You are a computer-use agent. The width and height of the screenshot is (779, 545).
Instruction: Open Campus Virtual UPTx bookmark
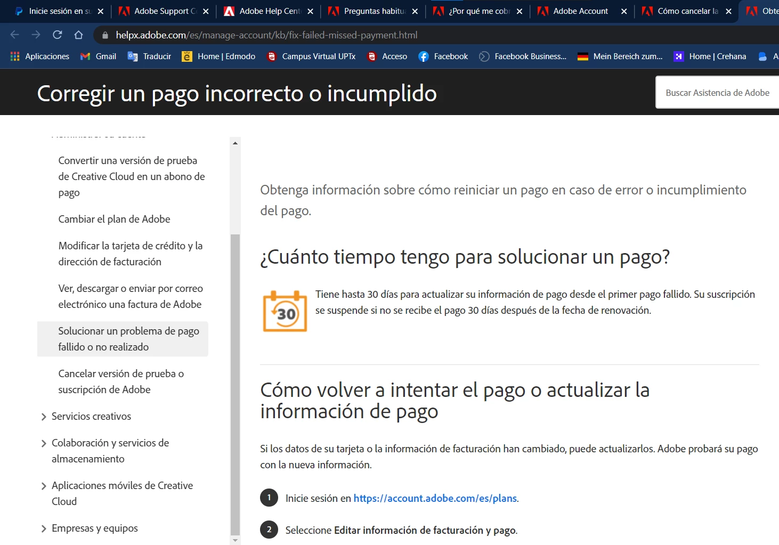[311, 56]
